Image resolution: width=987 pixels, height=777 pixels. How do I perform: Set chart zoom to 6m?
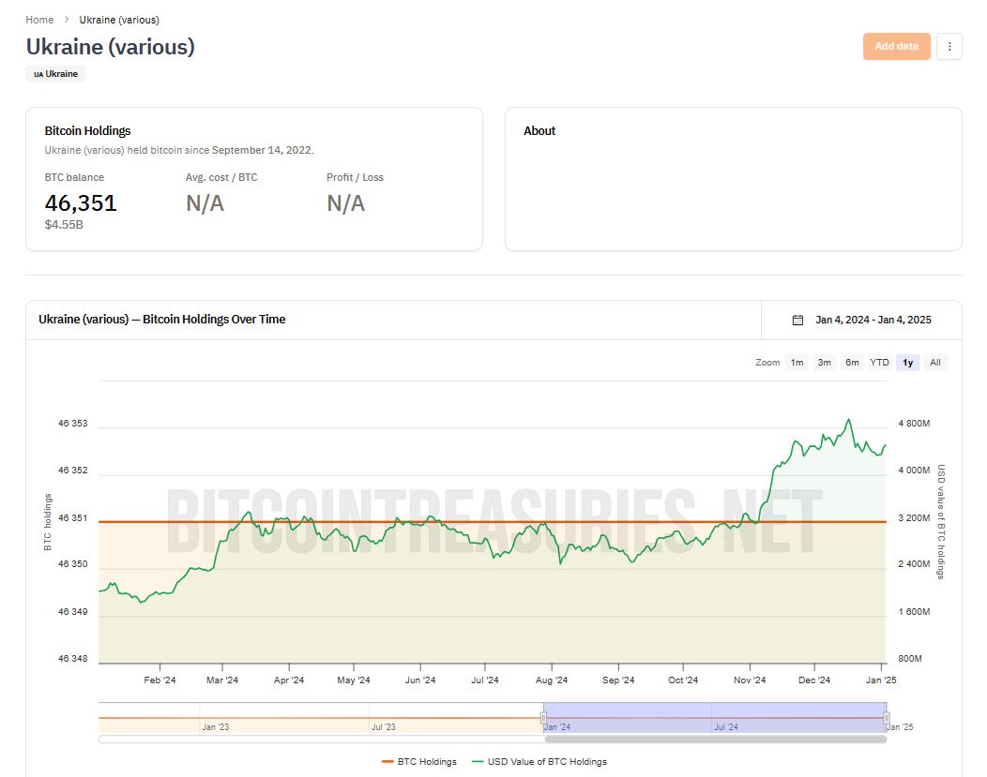pyautogui.click(x=852, y=363)
